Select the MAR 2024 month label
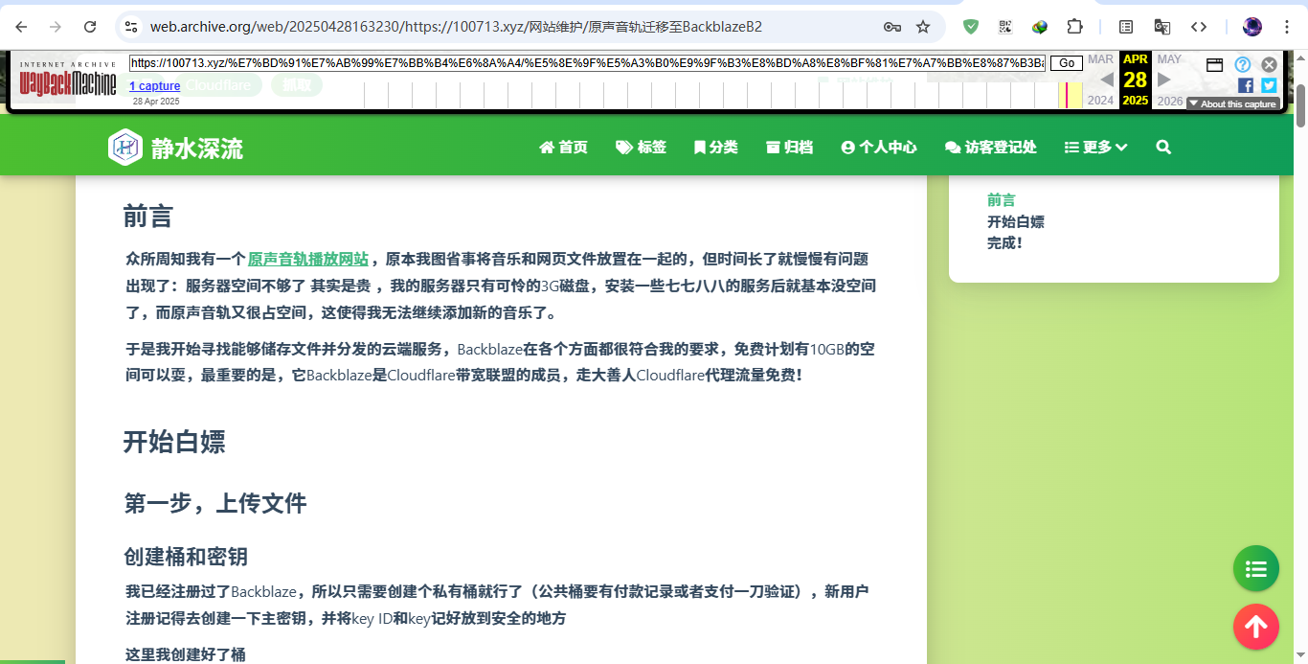This screenshot has height=664, width=1308. coord(1100,59)
